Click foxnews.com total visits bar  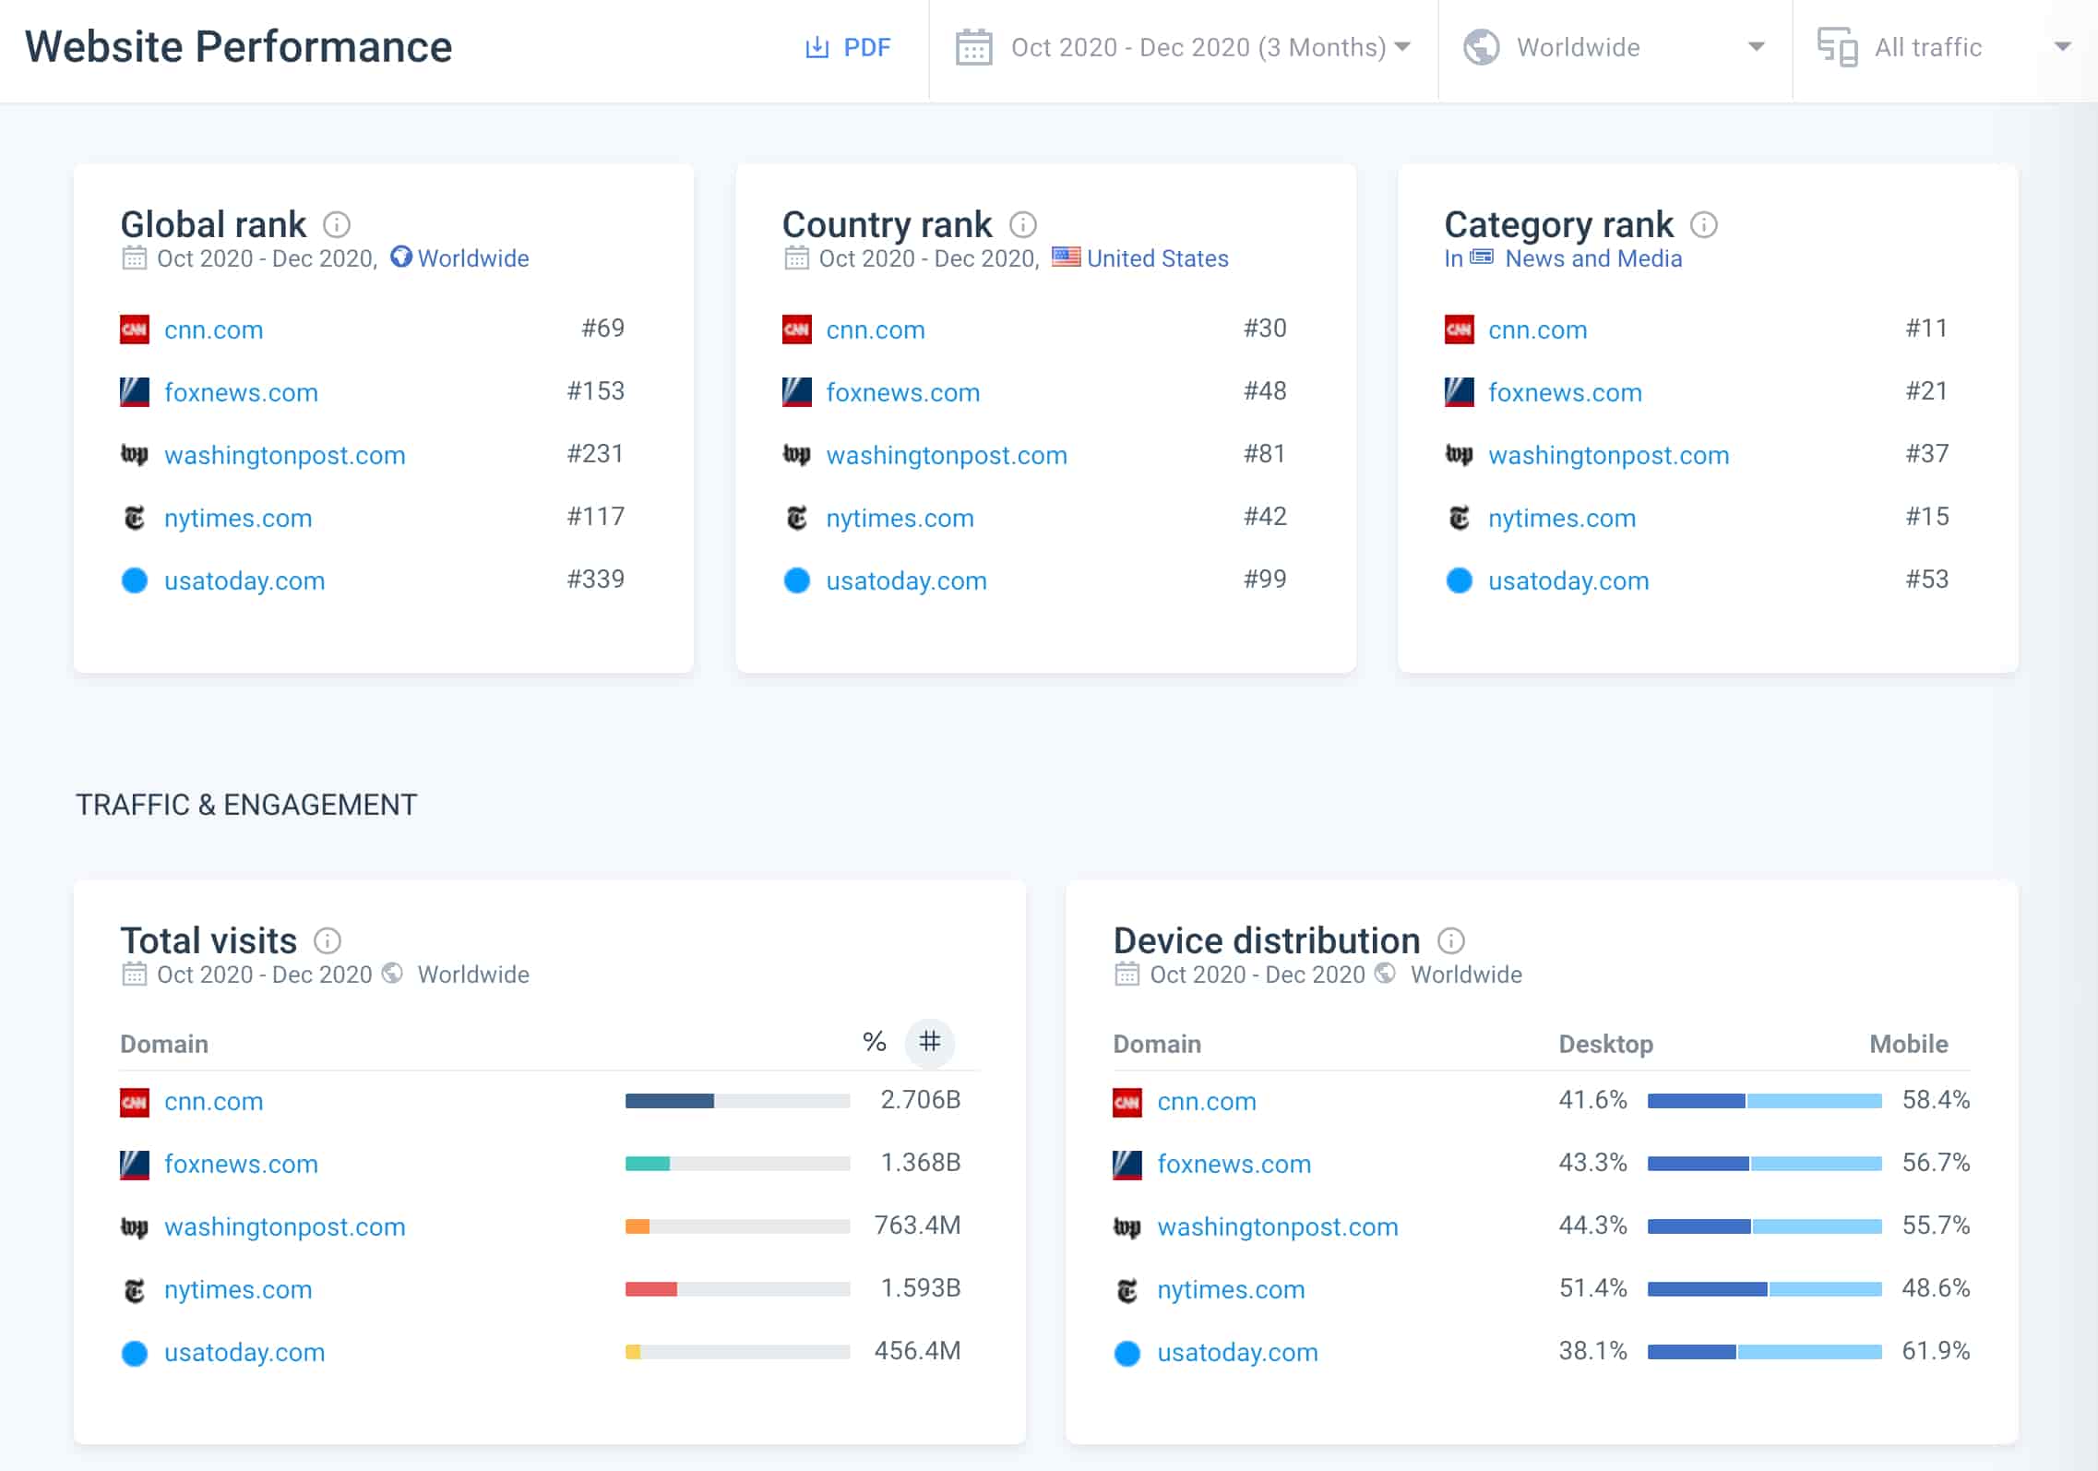(x=737, y=1163)
